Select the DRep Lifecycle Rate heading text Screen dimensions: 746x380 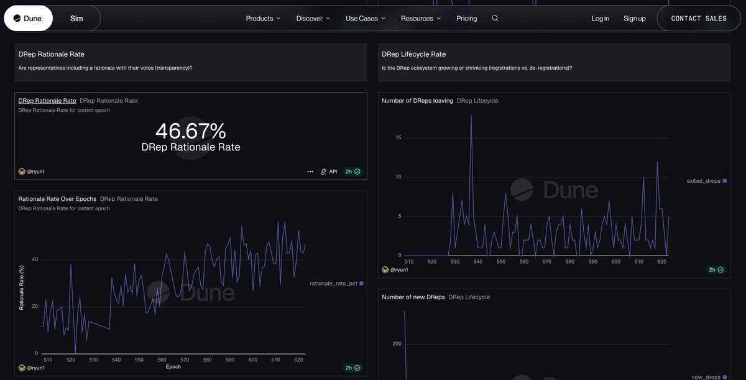point(414,54)
